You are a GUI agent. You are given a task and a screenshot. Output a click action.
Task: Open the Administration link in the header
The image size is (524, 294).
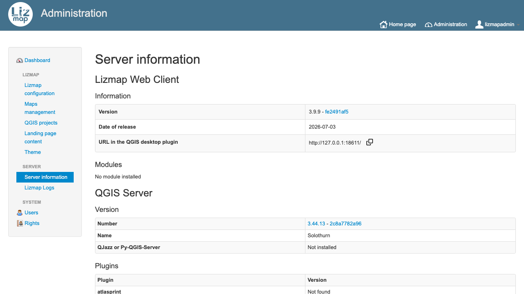tap(446, 24)
